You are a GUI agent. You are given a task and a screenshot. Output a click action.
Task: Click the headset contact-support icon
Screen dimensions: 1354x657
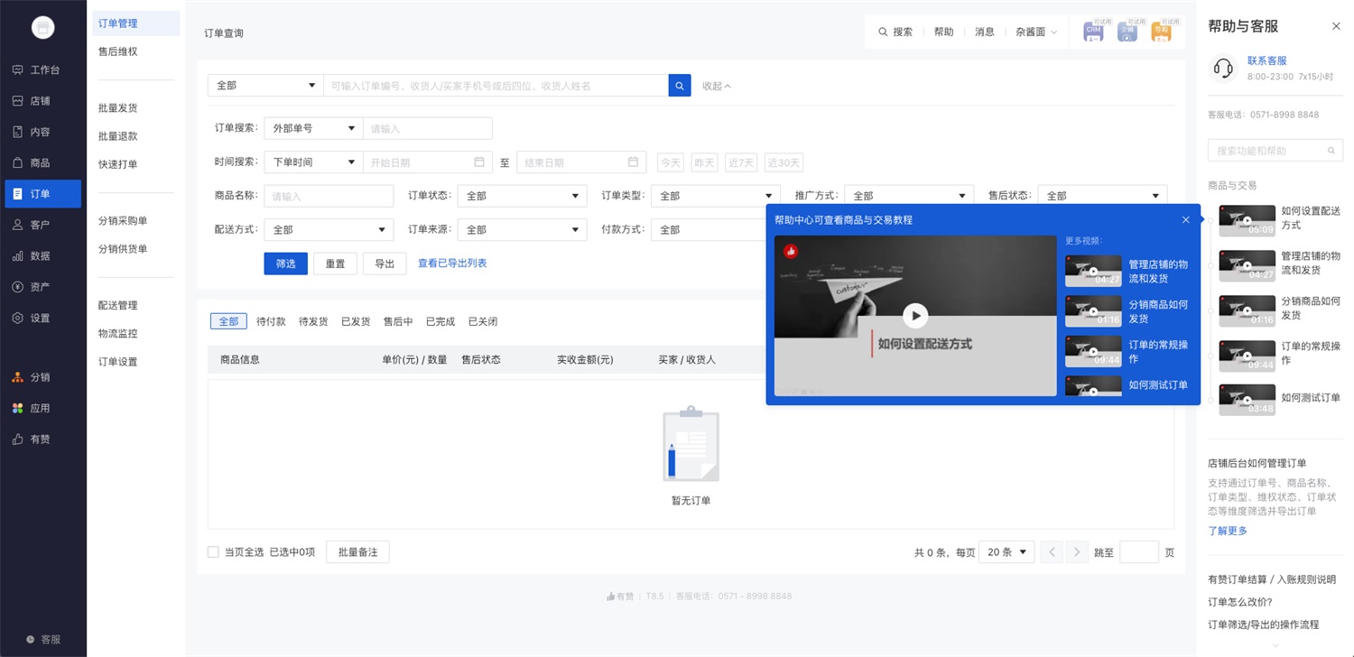tap(1223, 68)
